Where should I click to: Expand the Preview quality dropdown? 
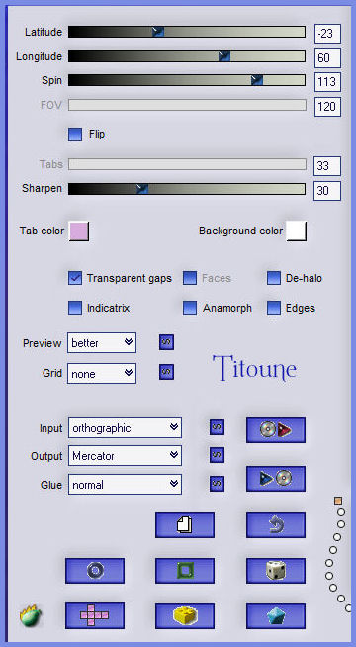tap(102, 343)
